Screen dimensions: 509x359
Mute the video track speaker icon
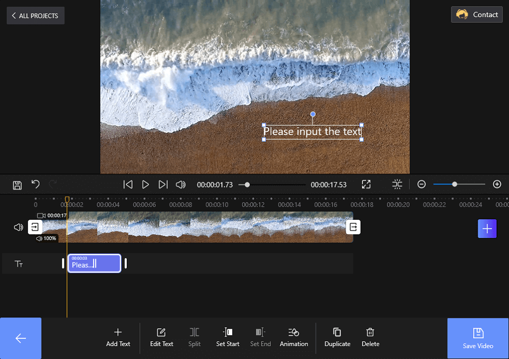[18, 227]
